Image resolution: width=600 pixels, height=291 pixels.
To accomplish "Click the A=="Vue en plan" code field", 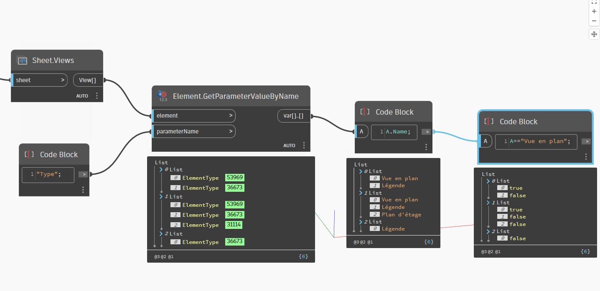I will (x=536, y=142).
